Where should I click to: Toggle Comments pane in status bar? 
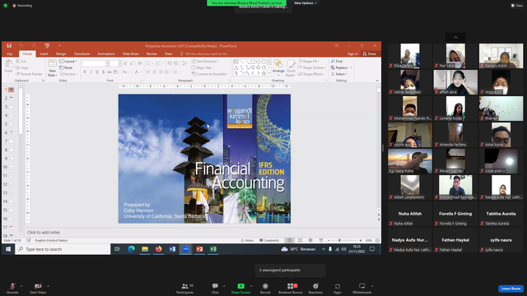[269, 240]
